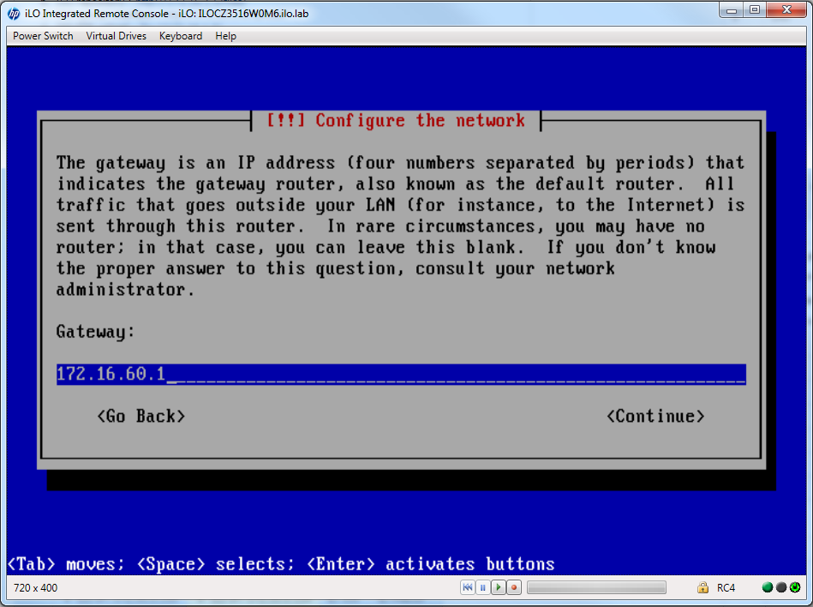The height and width of the screenshot is (607, 813).
Task: Click the first green status LED
Action: pos(768,587)
